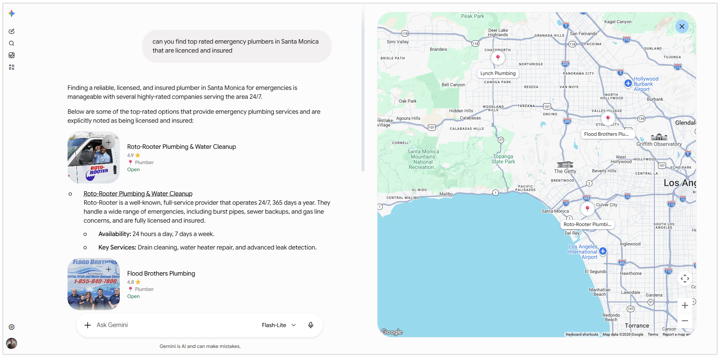This screenshot has width=720, height=358.
Task: Click the Agoura Hills map label
Action: [408, 118]
